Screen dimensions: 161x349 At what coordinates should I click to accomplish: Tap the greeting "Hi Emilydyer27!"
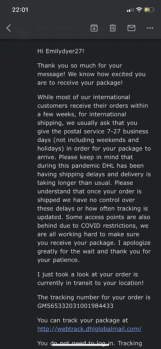point(61,51)
